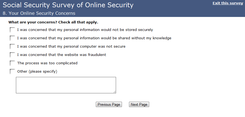This screenshot has width=245, height=117.
Task: Click the 'process was too complicated' label text
Action: tap(47, 63)
